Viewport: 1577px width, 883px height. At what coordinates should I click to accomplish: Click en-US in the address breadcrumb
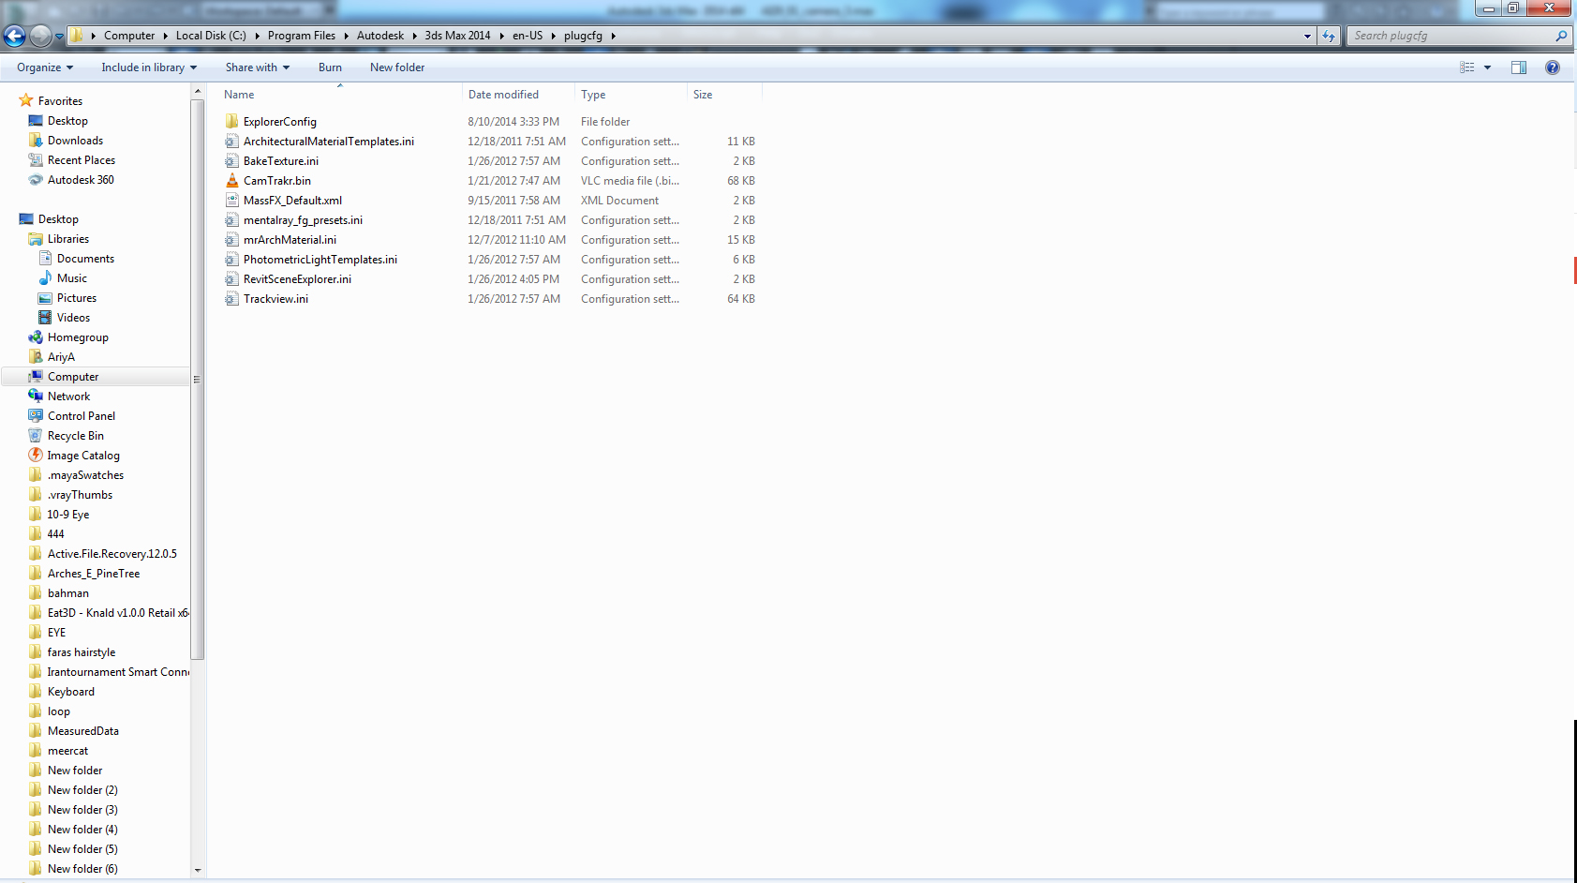pyautogui.click(x=528, y=36)
